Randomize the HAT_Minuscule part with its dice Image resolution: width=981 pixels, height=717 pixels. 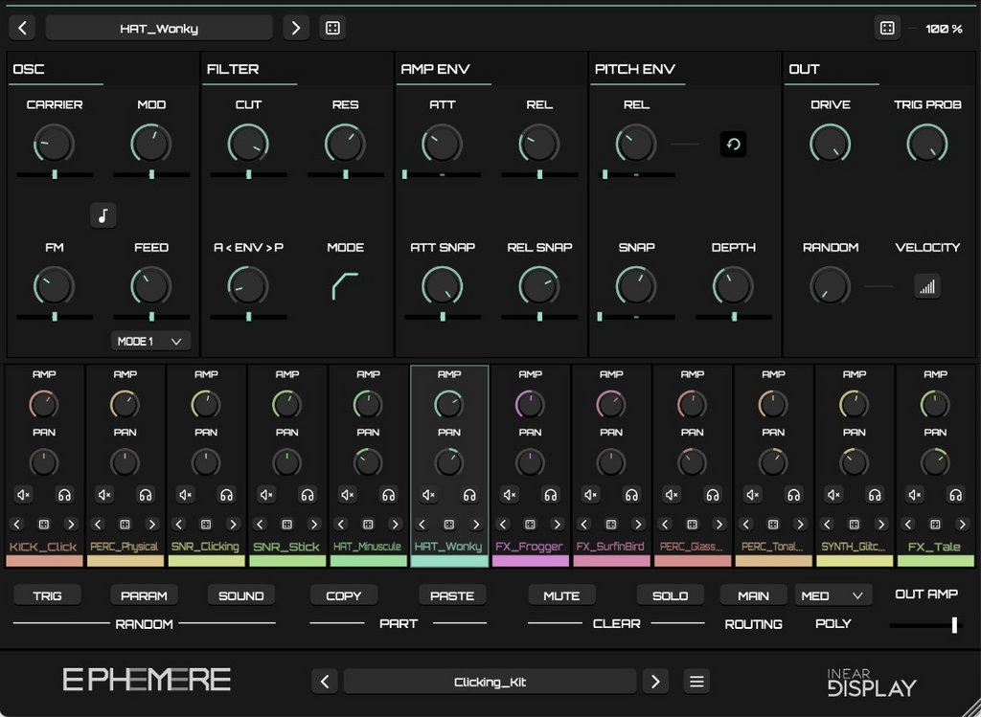click(x=368, y=524)
